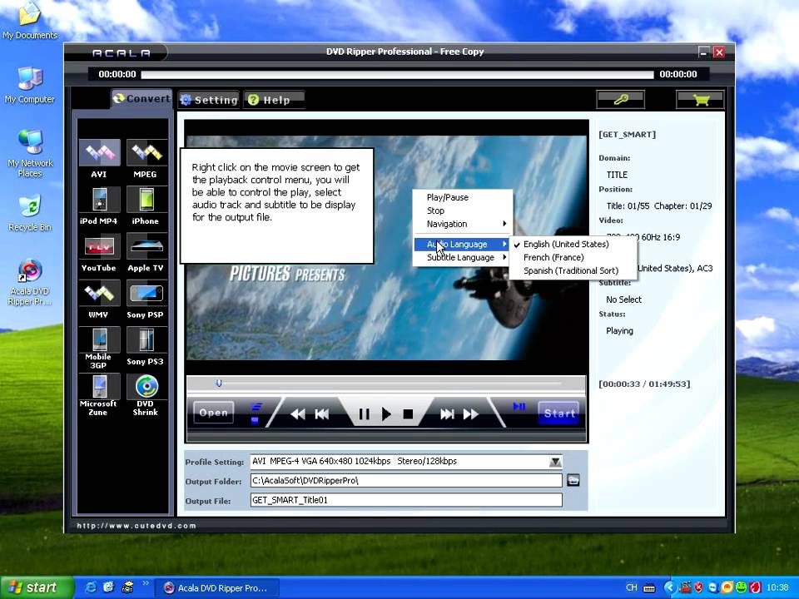Select the AVI output format icon
The image size is (799, 599).
coord(99,153)
